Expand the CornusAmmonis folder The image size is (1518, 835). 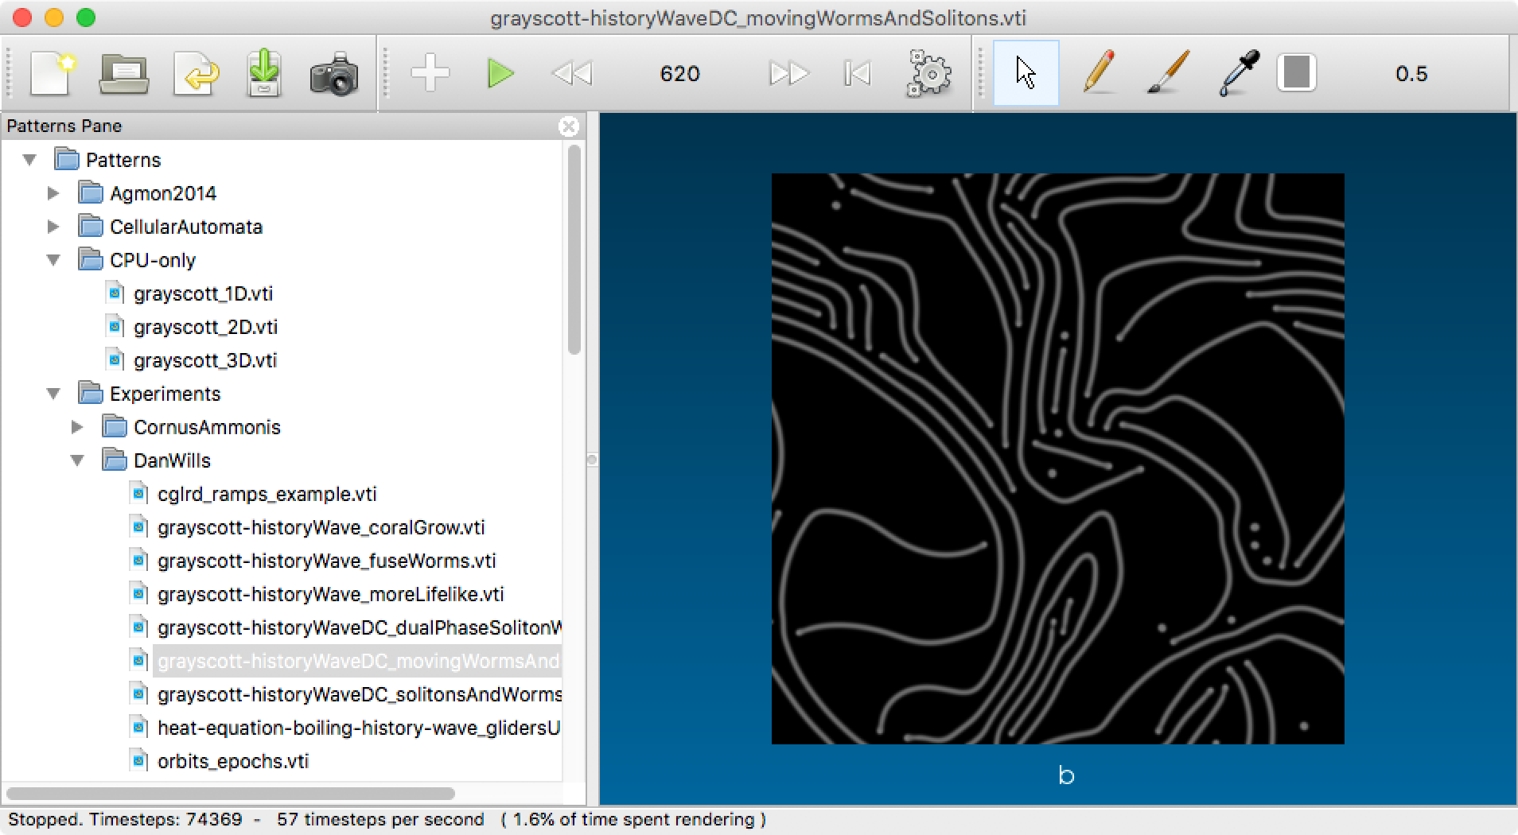77,427
